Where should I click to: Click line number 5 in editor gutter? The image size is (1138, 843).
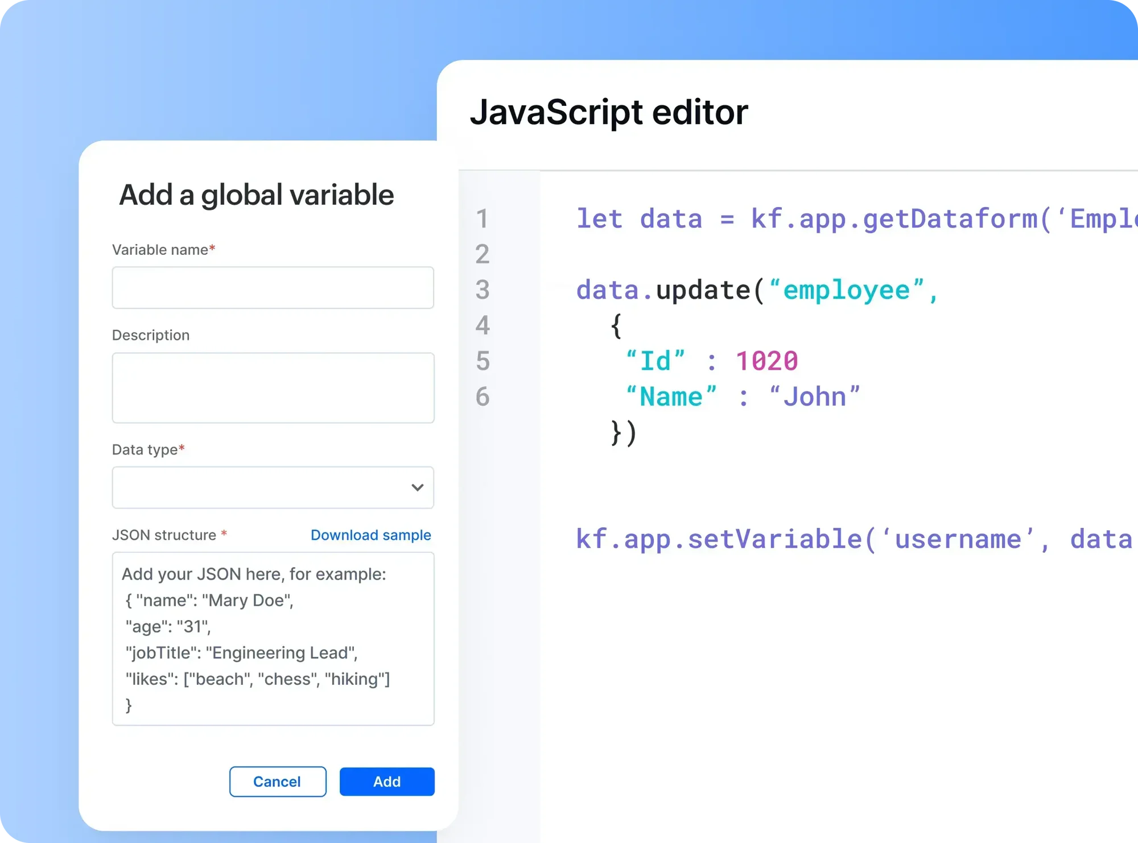click(x=483, y=361)
